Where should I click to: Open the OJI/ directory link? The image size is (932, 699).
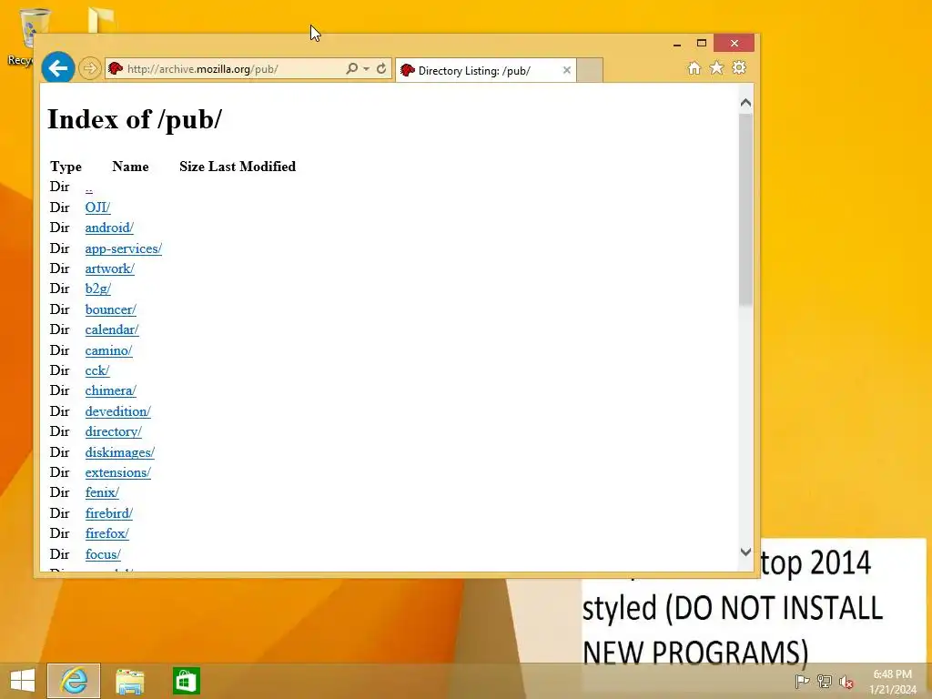coord(97,208)
